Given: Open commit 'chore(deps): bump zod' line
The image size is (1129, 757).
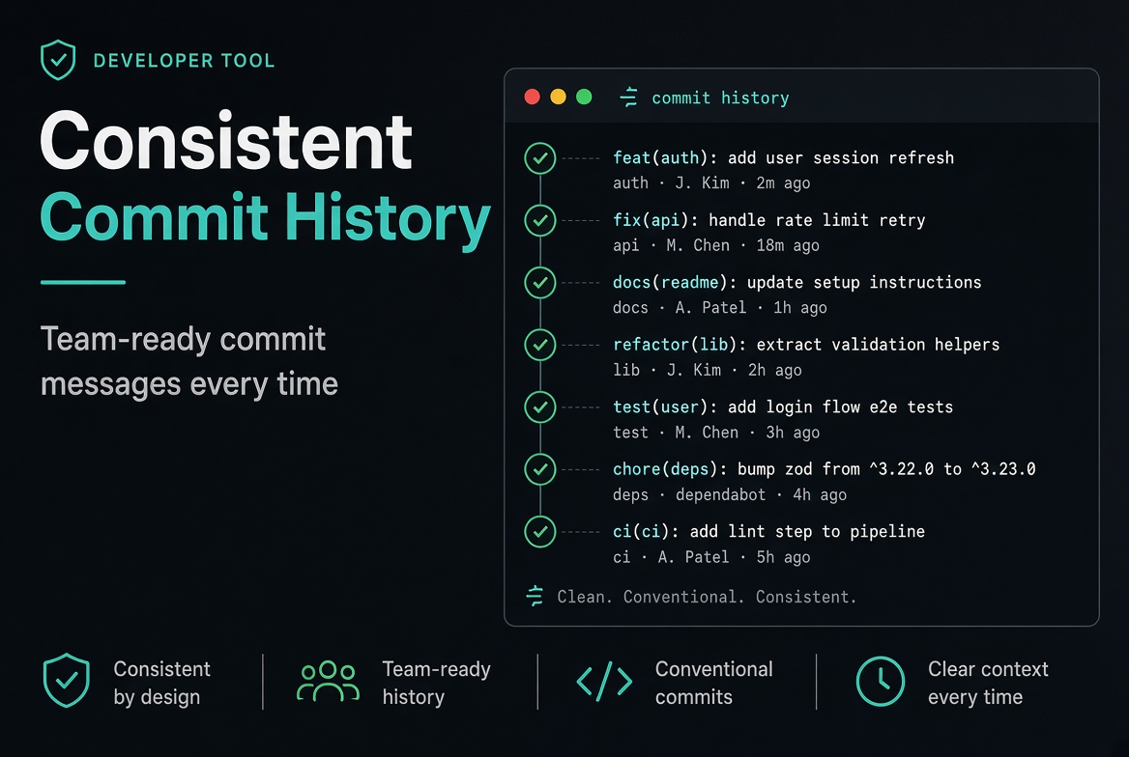Looking at the screenshot, I should pyautogui.click(x=825, y=469).
